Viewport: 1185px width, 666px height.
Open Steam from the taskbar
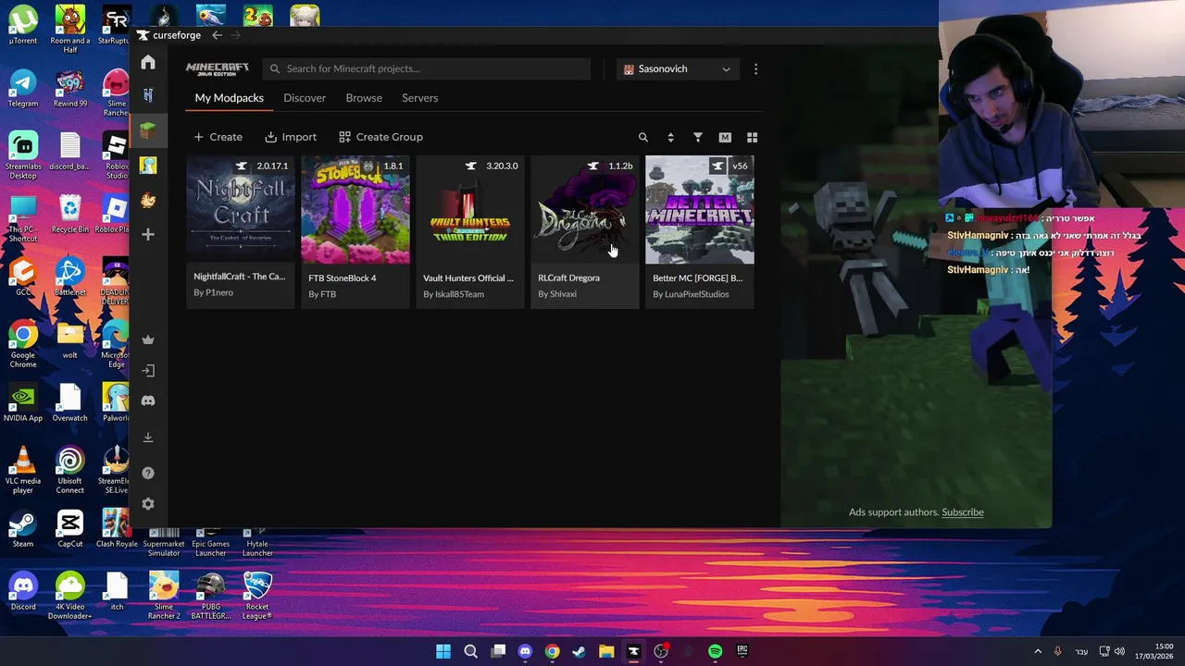pyautogui.click(x=579, y=651)
